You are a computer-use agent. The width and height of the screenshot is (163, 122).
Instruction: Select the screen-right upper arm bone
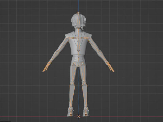coord(93,45)
